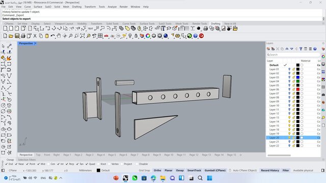
Task: Click the light bulb Hide objects icon
Action: point(130,36)
